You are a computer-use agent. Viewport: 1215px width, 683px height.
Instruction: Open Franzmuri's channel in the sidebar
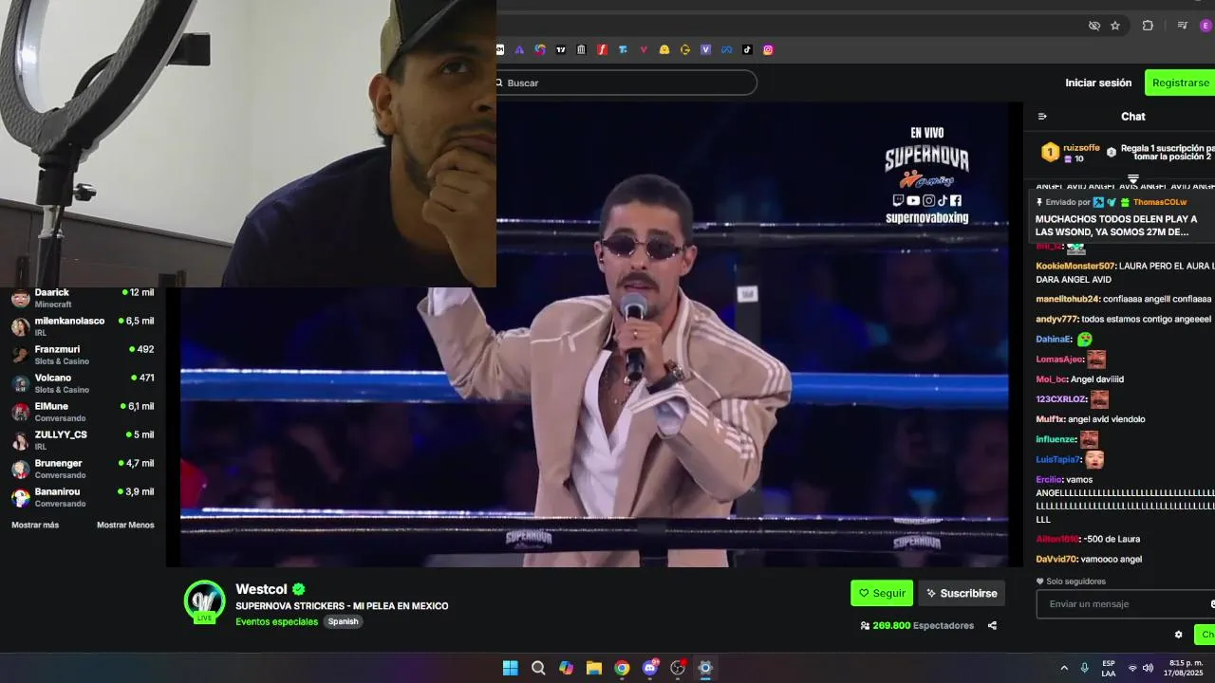pos(83,355)
